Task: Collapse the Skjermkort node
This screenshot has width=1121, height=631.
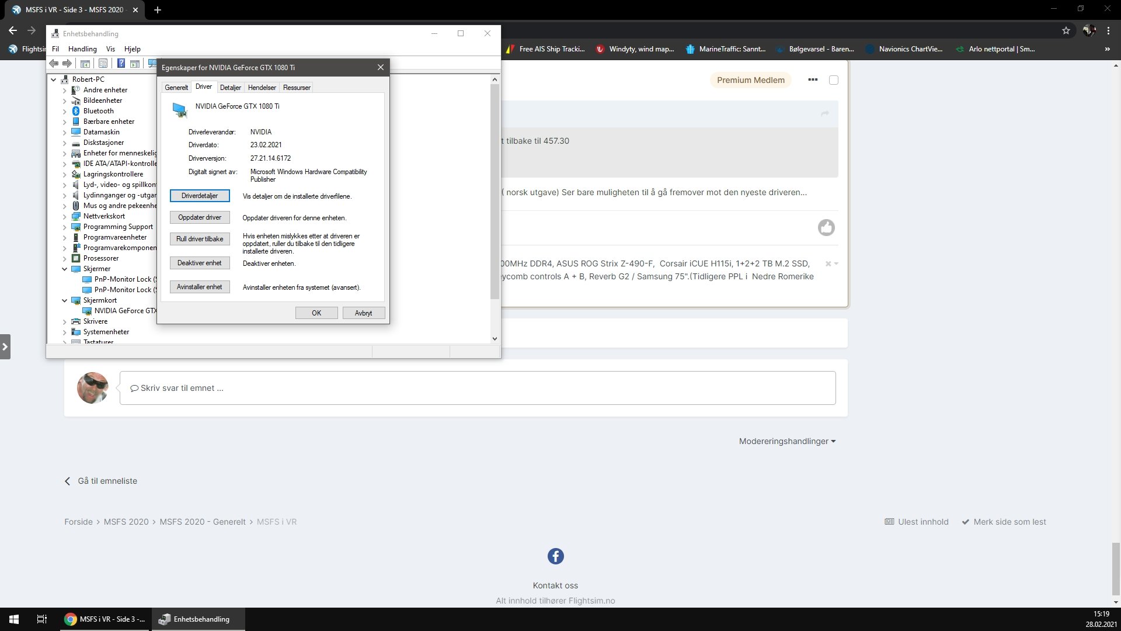Action: point(64,300)
